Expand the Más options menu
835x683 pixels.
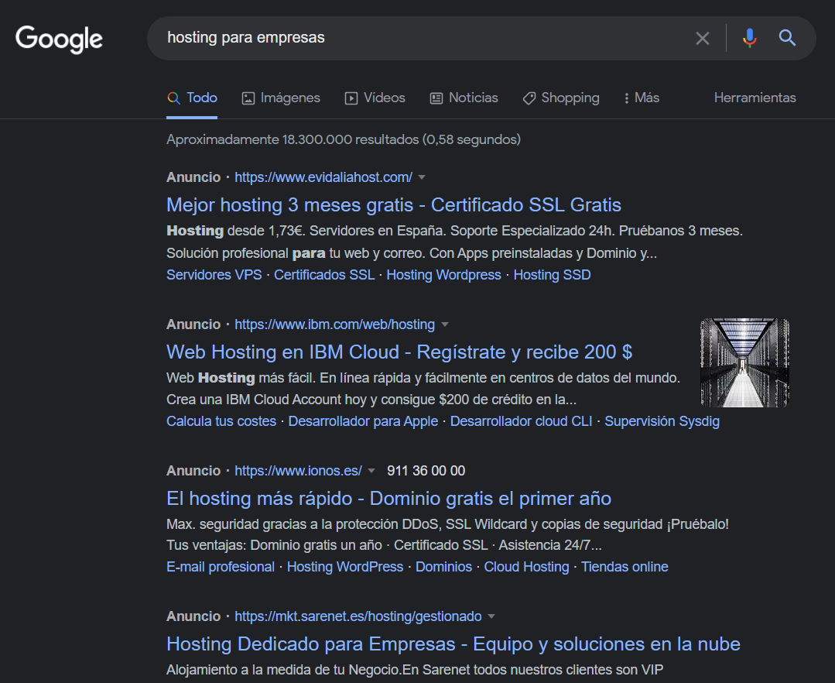tap(641, 98)
